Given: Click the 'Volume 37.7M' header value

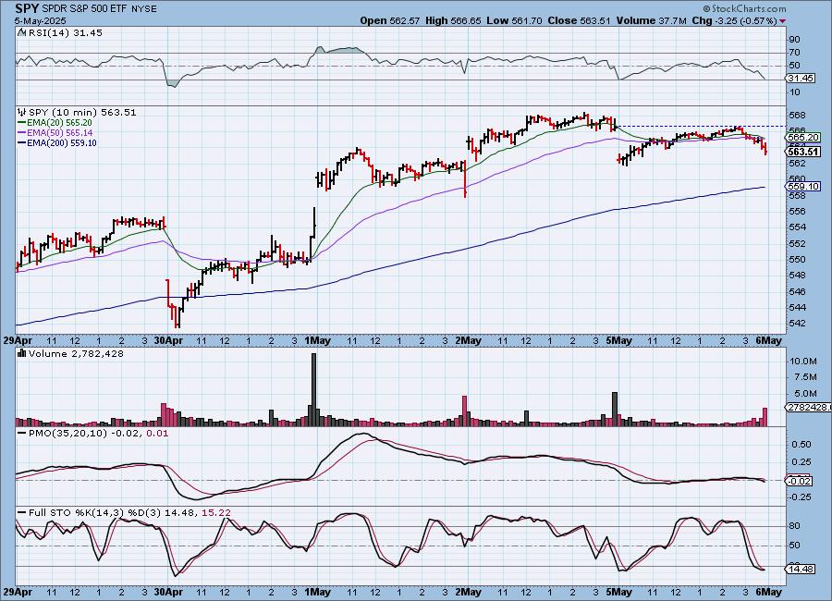Looking at the screenshot, I should tap(652, 20).
